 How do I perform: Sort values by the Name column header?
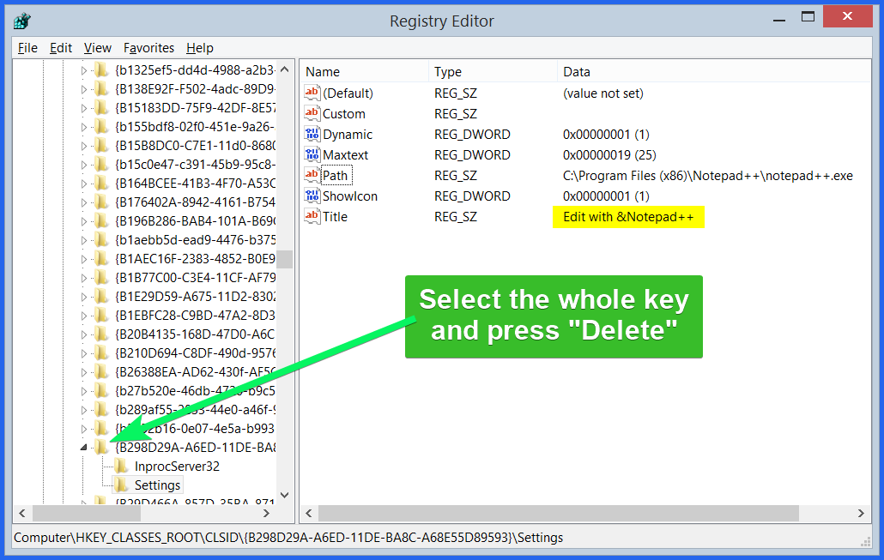363,72
